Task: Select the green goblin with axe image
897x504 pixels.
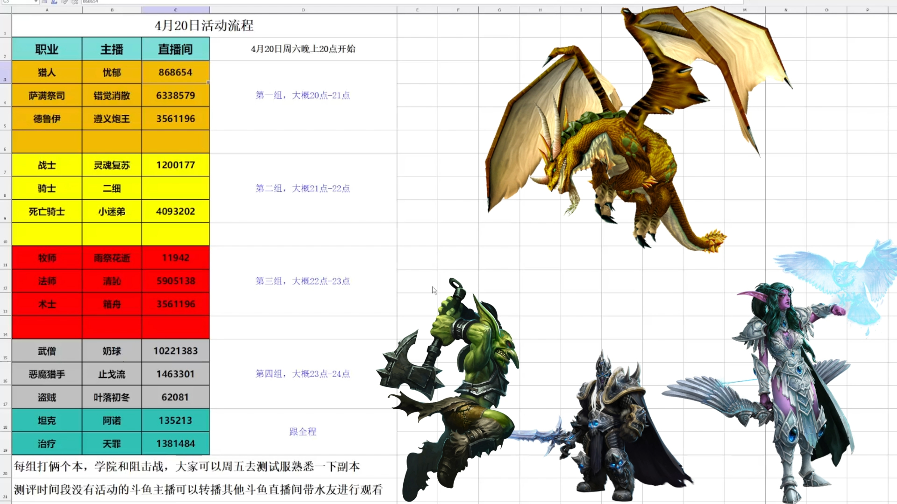Action: point(448,390)
